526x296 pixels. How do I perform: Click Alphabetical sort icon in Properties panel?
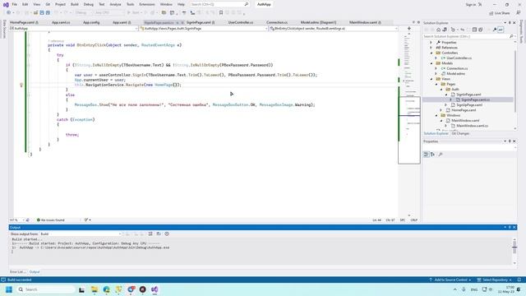click(x=433, y=155)
